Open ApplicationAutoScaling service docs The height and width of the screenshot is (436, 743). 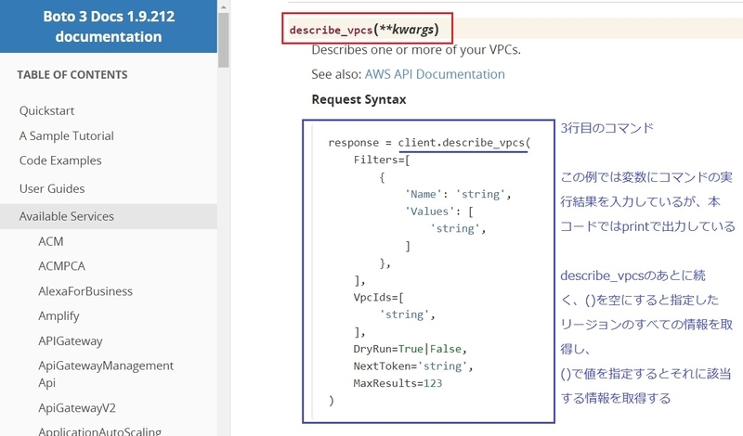pos(100,431)
